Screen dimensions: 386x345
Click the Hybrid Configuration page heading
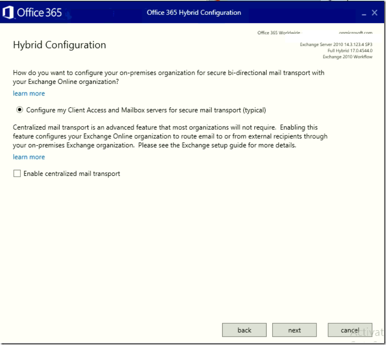pyautogui.click(x=60, y=45)
